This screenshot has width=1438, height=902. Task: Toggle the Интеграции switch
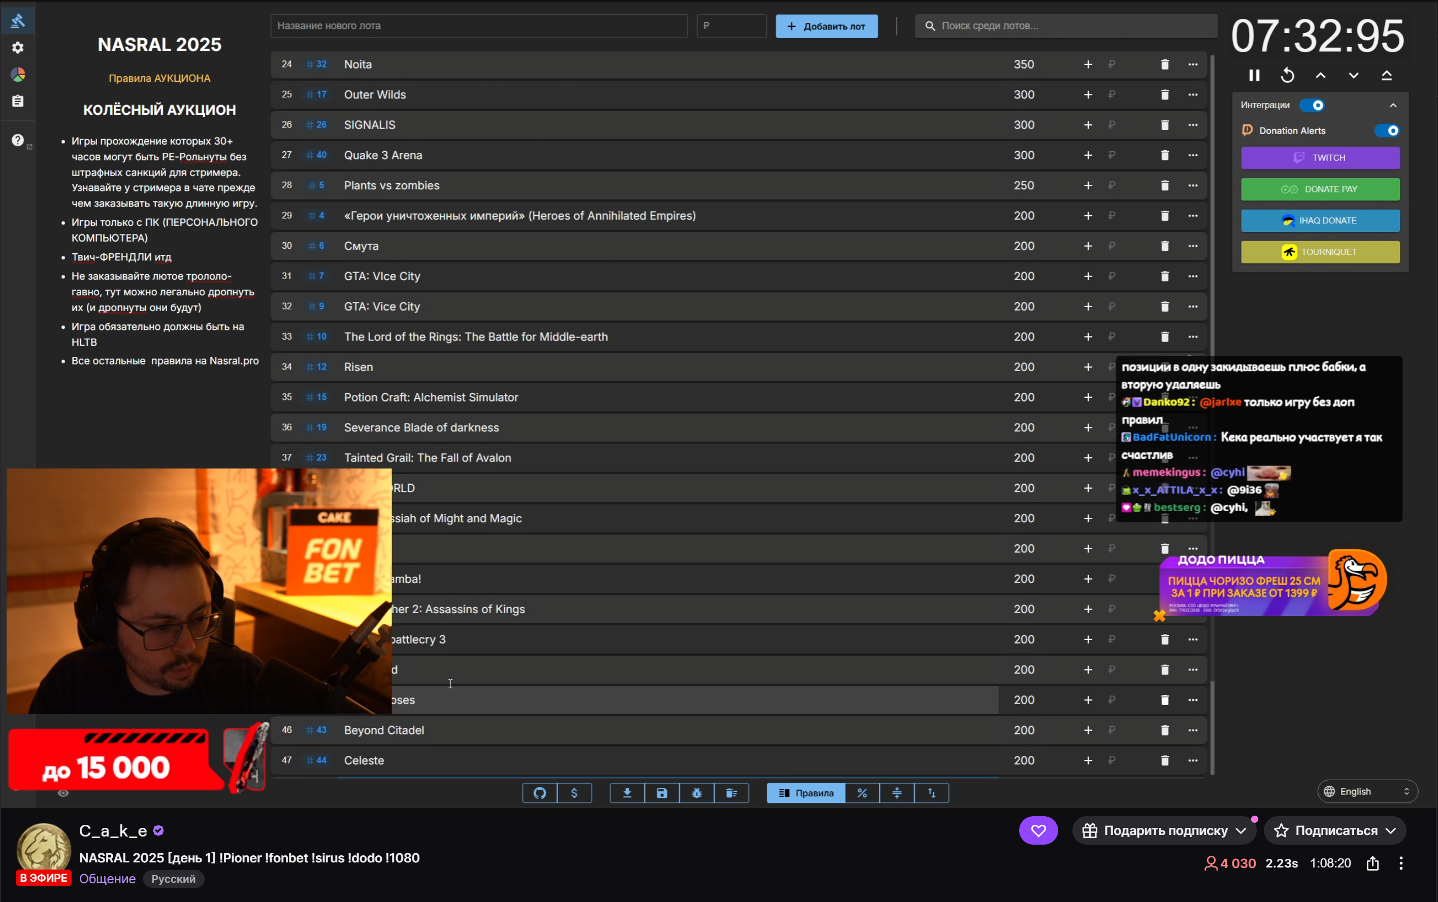coord(1312,106)
